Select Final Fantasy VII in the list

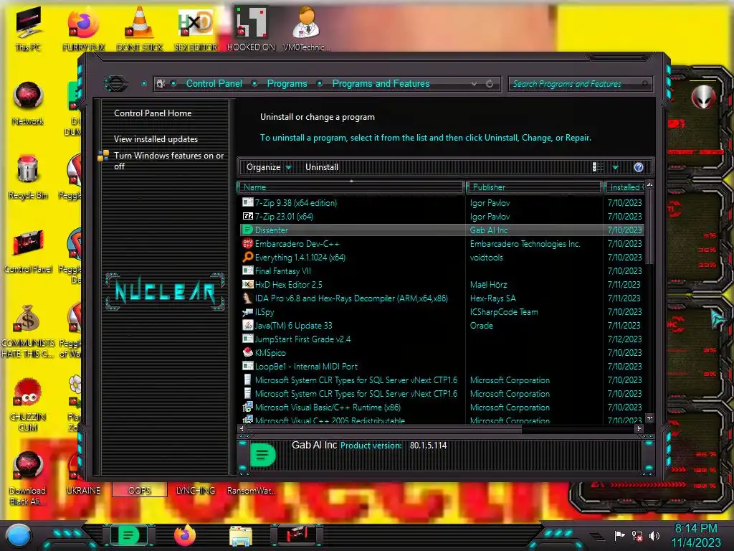(442, 270)
